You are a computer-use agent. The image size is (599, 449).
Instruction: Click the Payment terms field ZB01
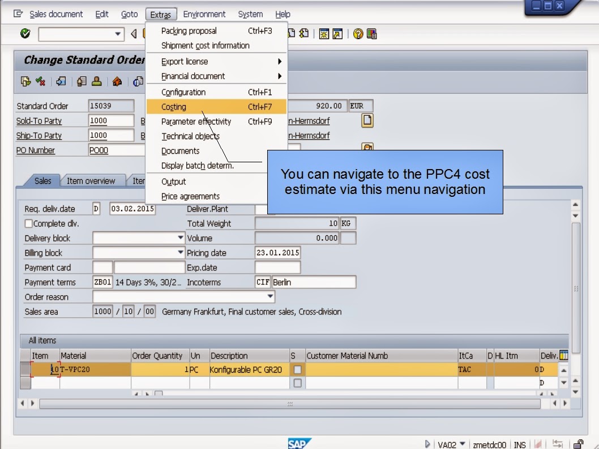point(102,282)
